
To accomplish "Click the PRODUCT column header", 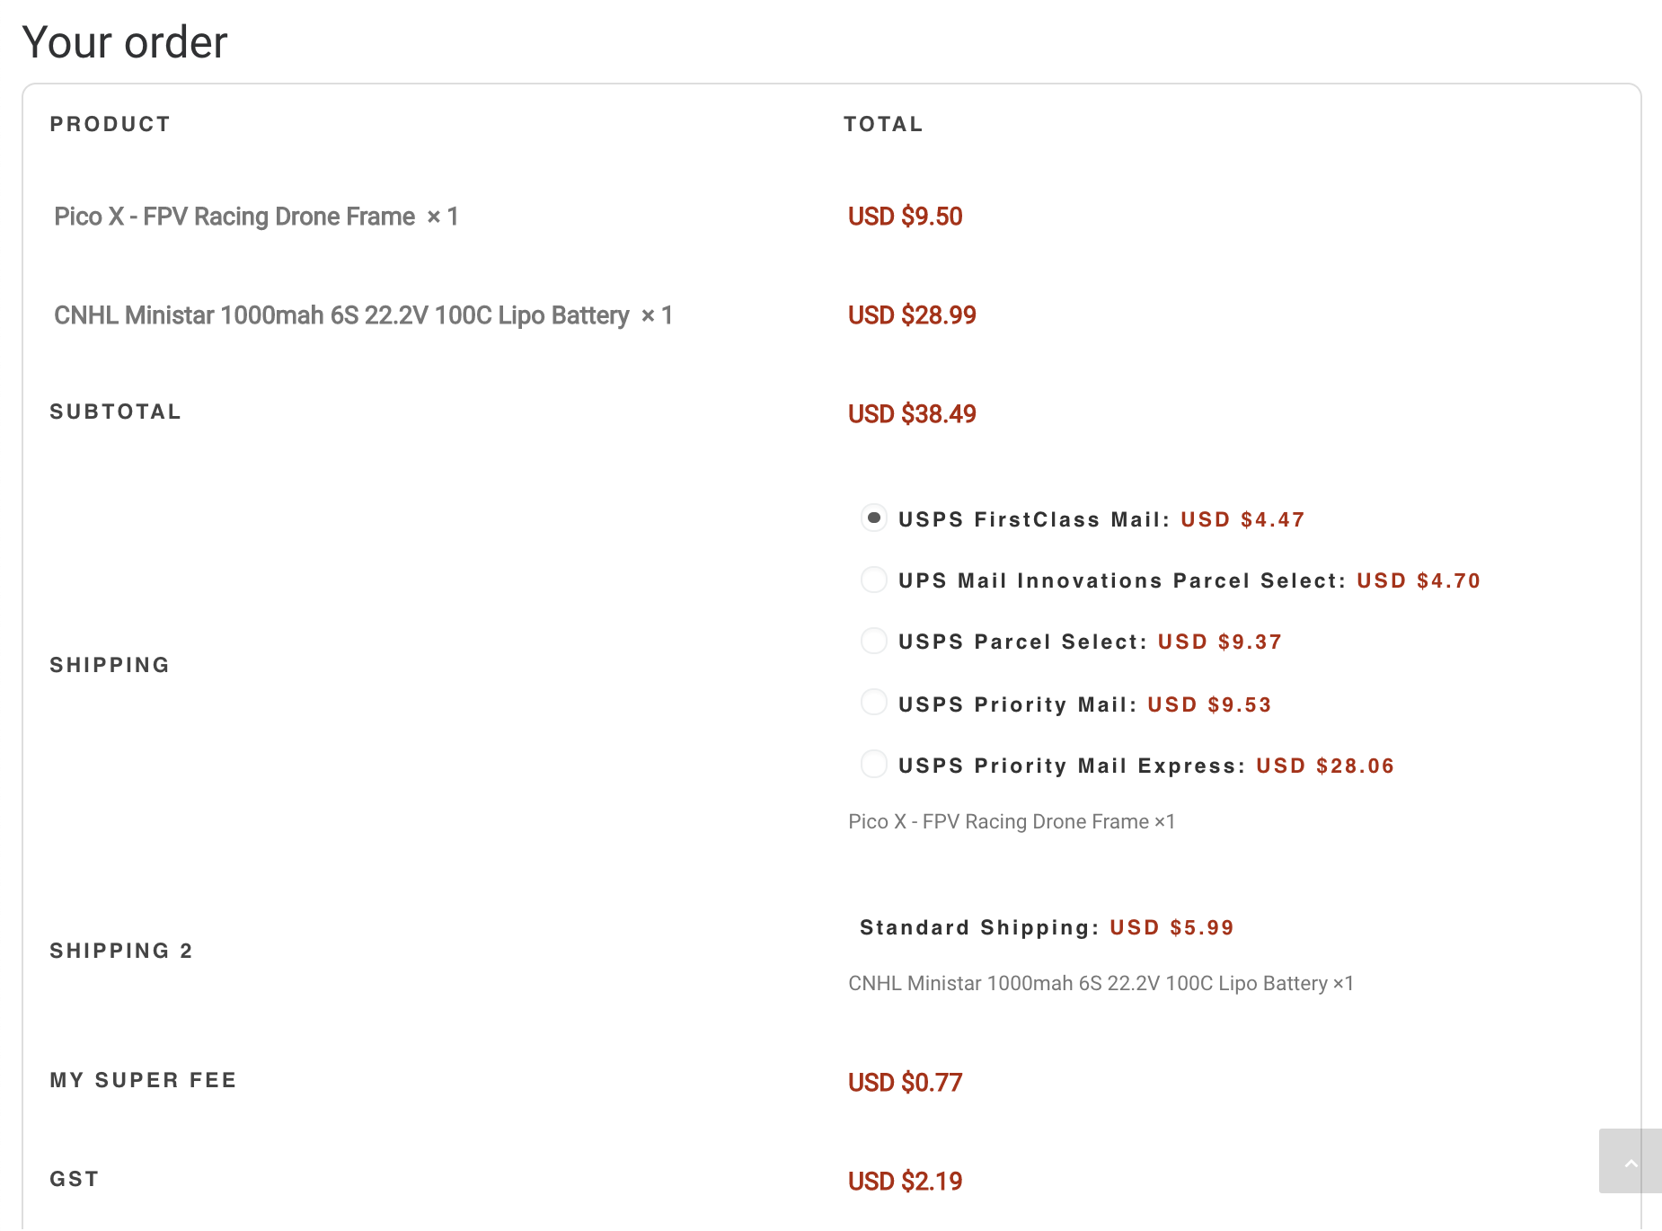I will click(111, 124).
